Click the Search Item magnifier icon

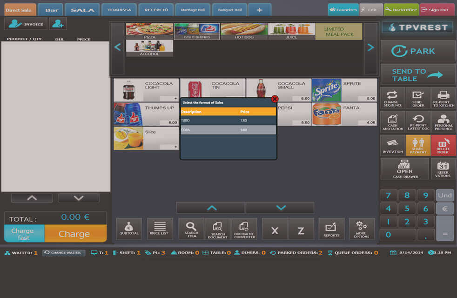point(191,226)
